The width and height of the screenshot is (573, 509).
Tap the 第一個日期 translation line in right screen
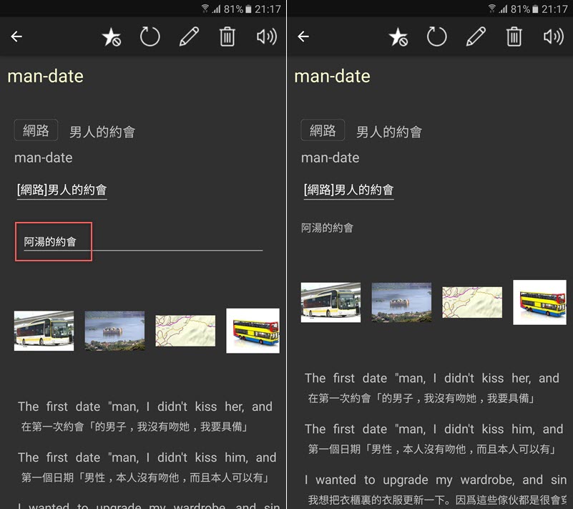tap(431, 449)
